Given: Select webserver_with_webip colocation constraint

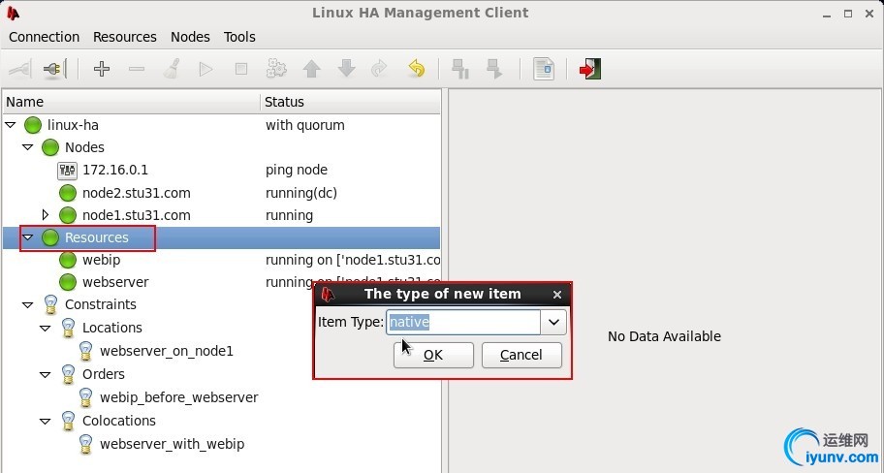Looking at the screenshot, I should tap(172, 444).
